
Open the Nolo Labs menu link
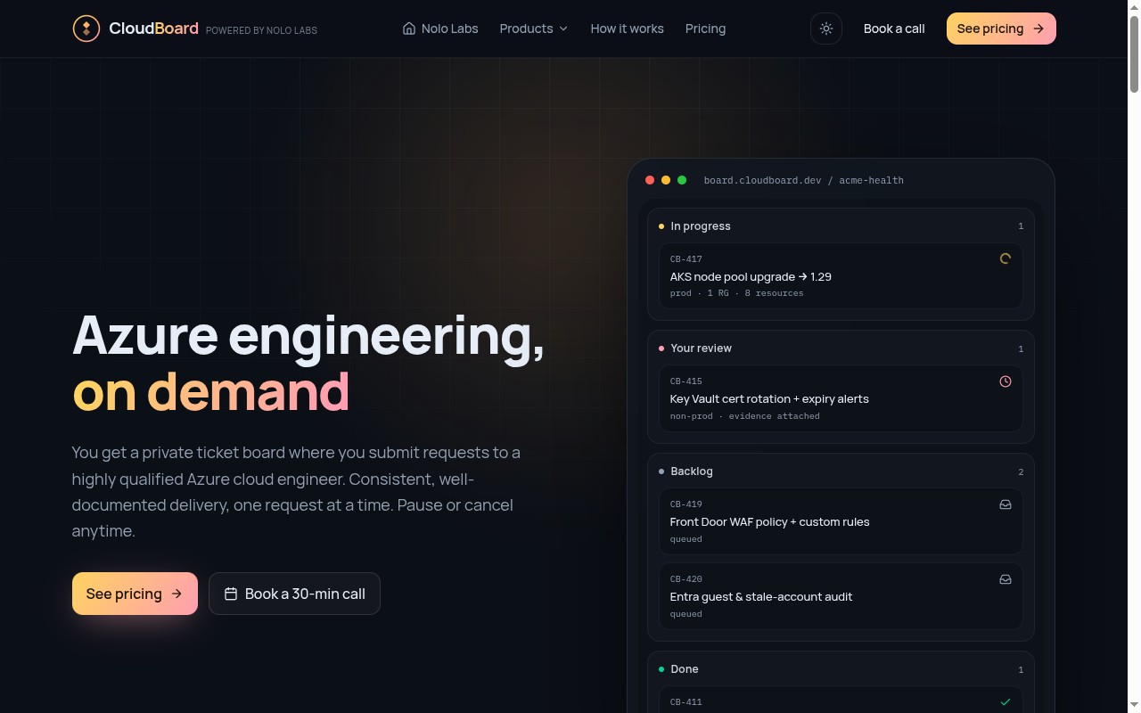pos(440,29)
